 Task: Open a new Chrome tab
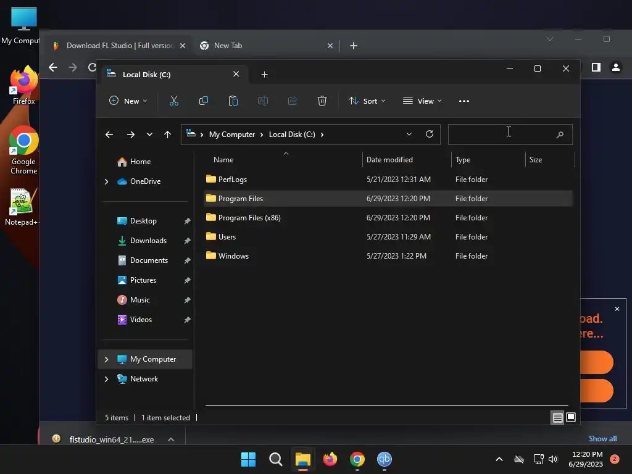pos(354,46)
